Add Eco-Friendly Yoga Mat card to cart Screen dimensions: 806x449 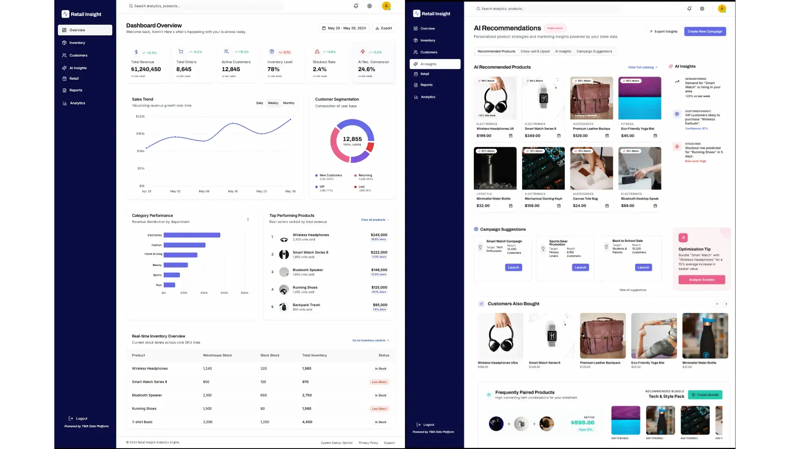click(x=655, y=136)
